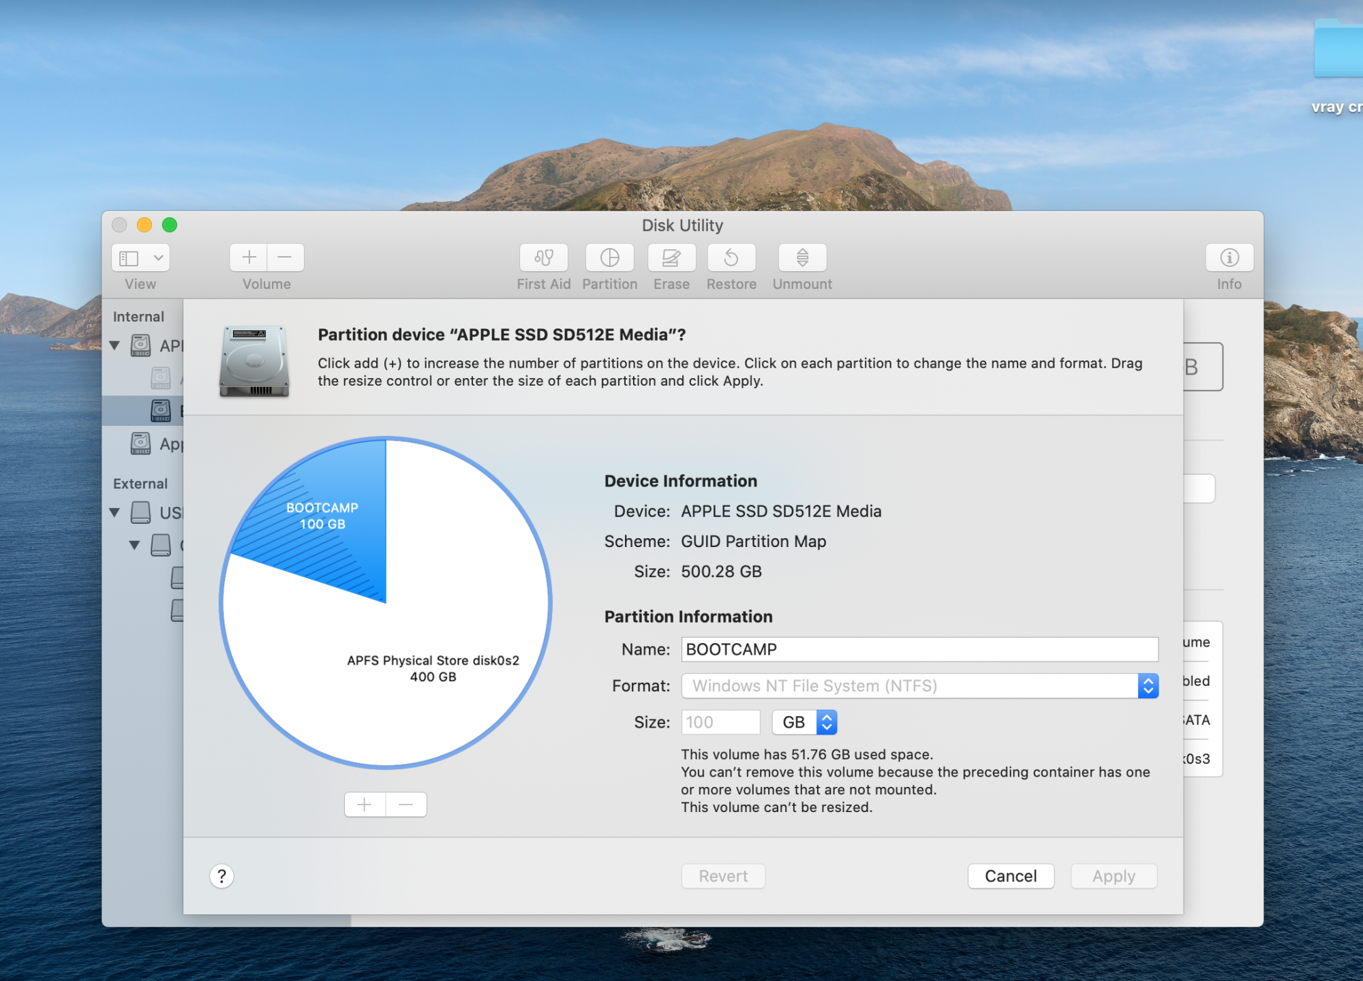Open the GB size unit dropdown
The width and height of the screenshot is (1363, 981).
coord(804,722)
